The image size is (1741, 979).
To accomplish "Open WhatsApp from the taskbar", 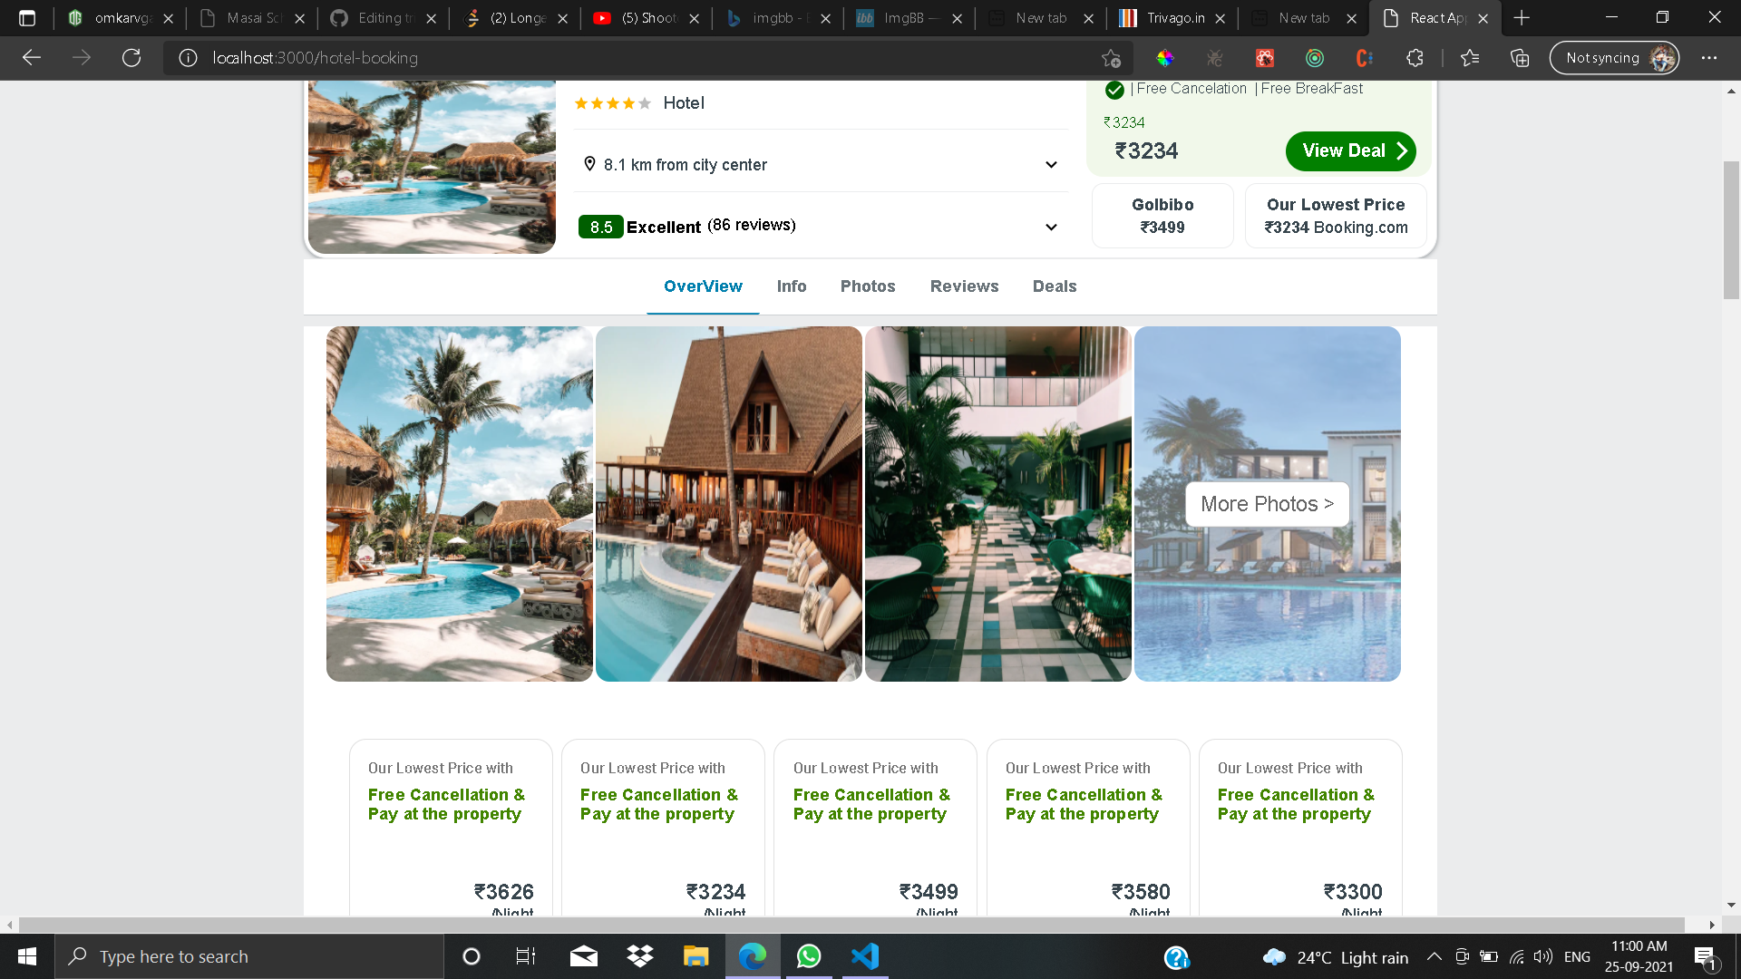I will point(808,956).
